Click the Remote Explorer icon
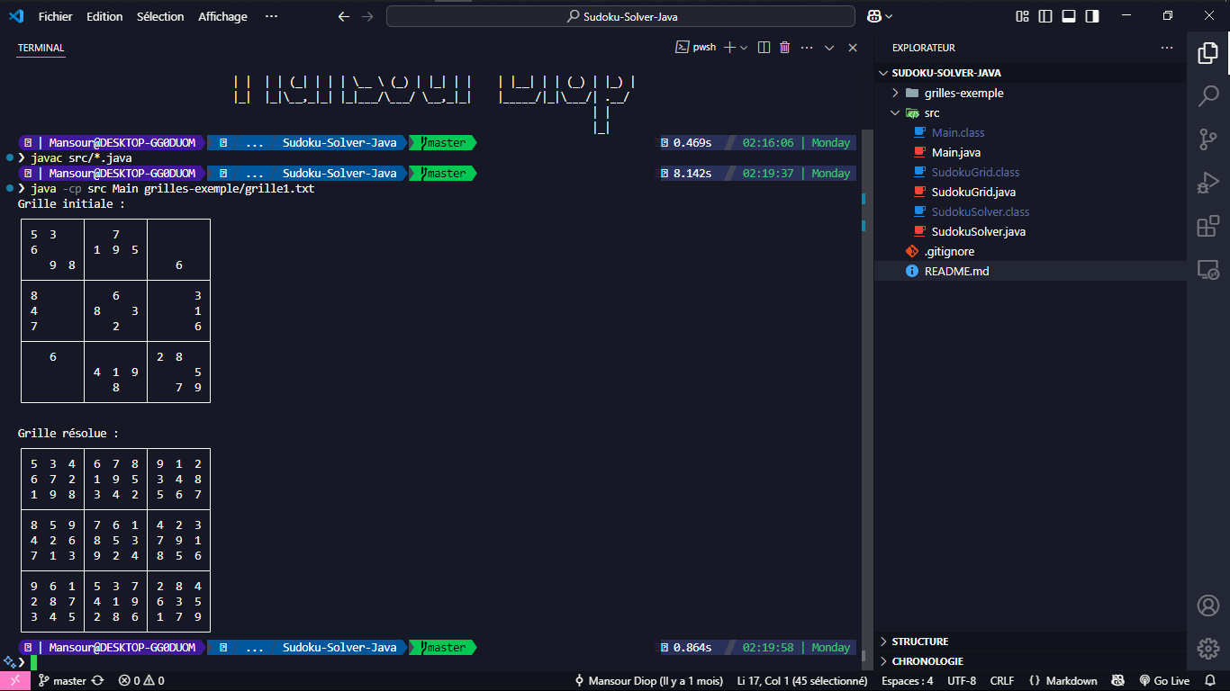 coord(1207,269)
